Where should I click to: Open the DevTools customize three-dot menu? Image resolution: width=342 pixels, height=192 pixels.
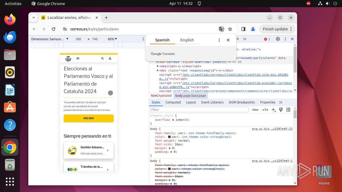coord(285,39)
